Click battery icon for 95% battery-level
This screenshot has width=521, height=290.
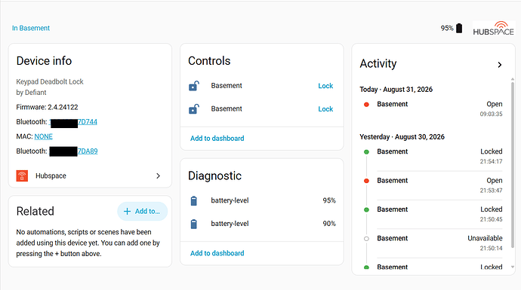pyautogui.click(x=194, y=201)
